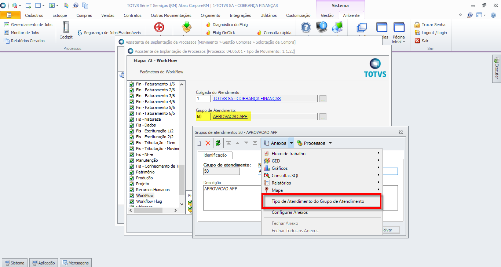501x267 pixels.
Task: Click the globe icon in the quick access toolbar
Action: 76,6
